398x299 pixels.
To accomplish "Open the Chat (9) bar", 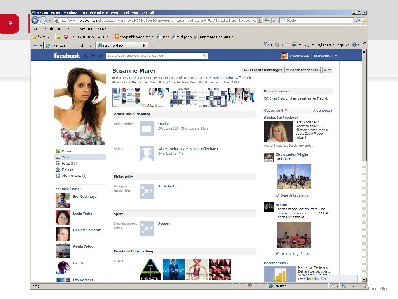I will (331, 279).
